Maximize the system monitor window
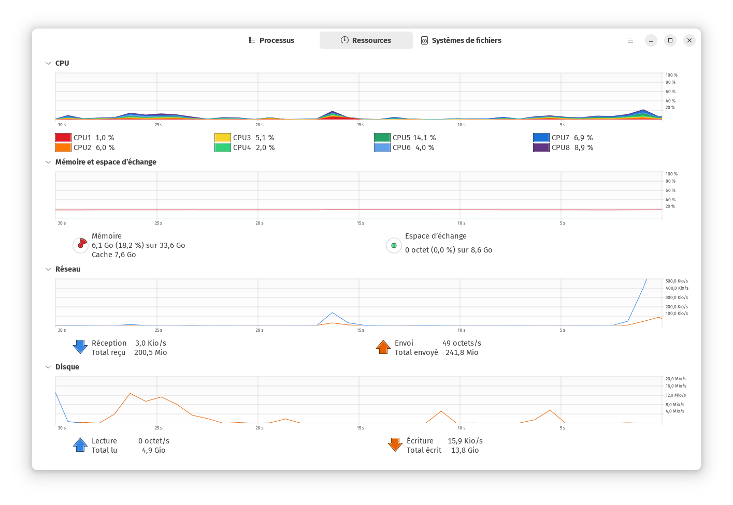 click(670, 40)
